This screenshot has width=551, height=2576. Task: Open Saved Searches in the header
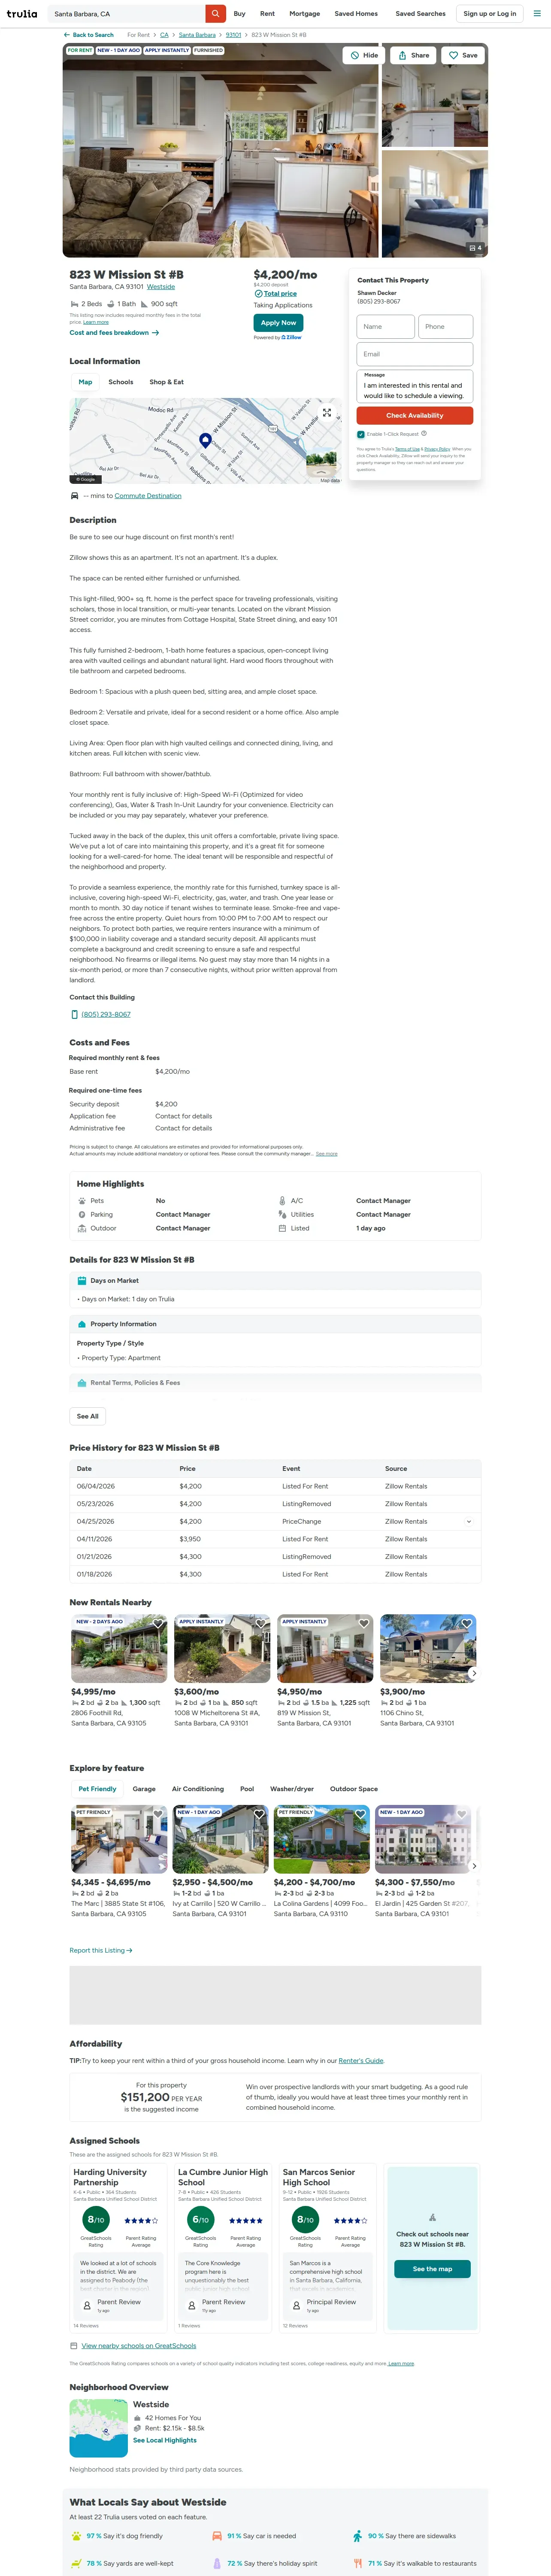pos(420,14)
